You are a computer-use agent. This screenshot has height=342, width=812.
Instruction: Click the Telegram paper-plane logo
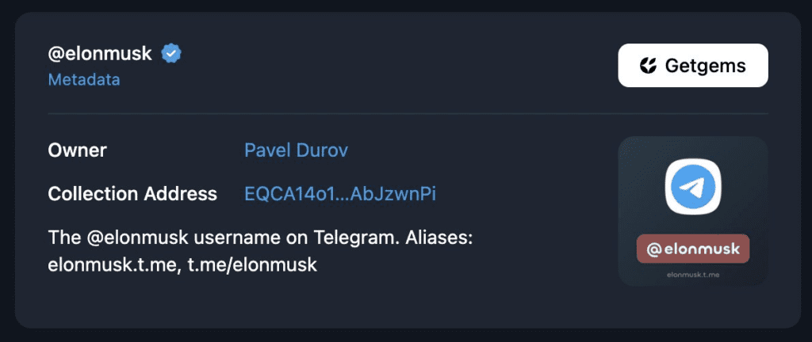693,186
